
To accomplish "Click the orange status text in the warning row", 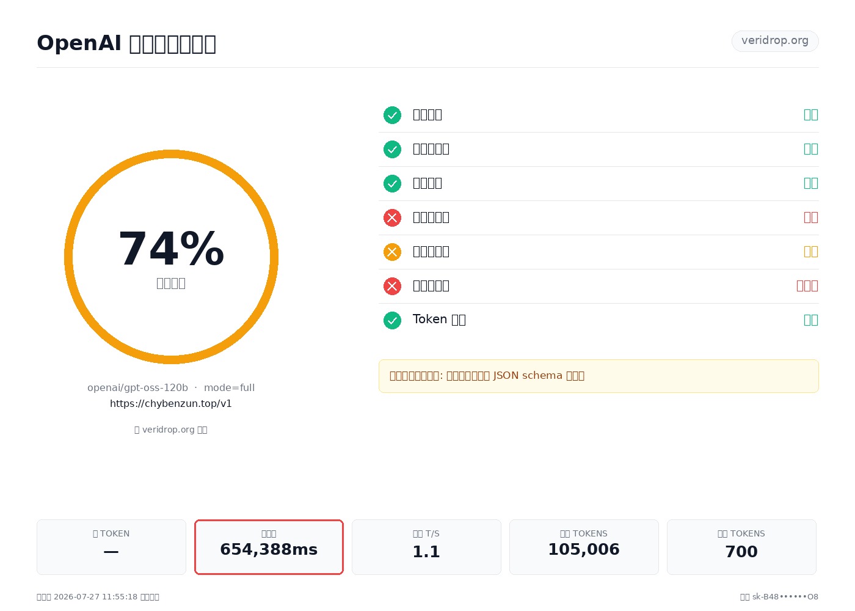I will [x=811, y=252].
